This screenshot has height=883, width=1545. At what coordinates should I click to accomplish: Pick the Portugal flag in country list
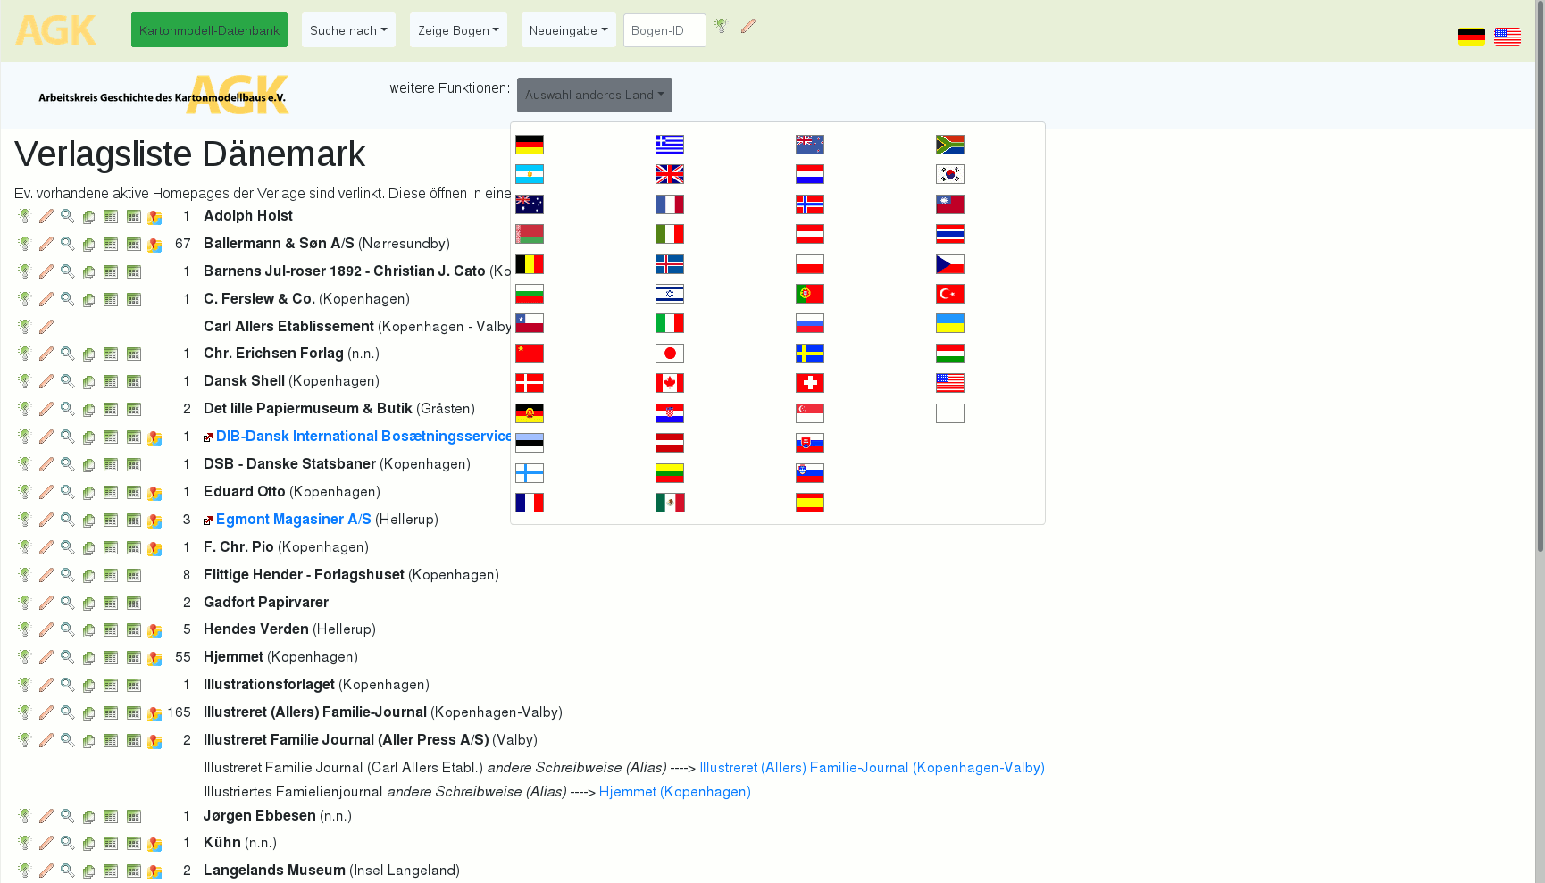coord(810,294)
